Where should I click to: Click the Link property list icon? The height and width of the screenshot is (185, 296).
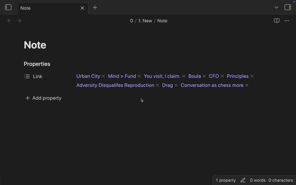click(27, 77)
